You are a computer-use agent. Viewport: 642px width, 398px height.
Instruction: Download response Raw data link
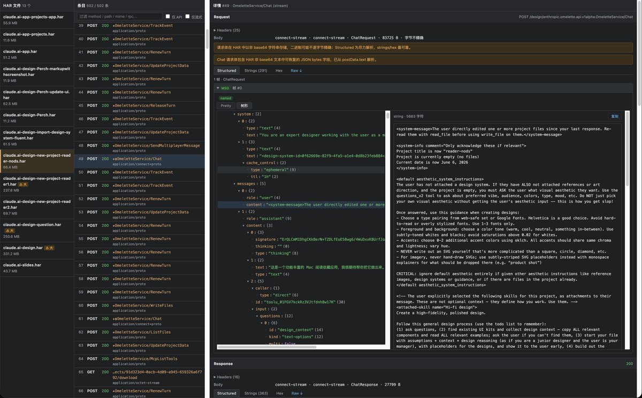[x=296, y=393]
